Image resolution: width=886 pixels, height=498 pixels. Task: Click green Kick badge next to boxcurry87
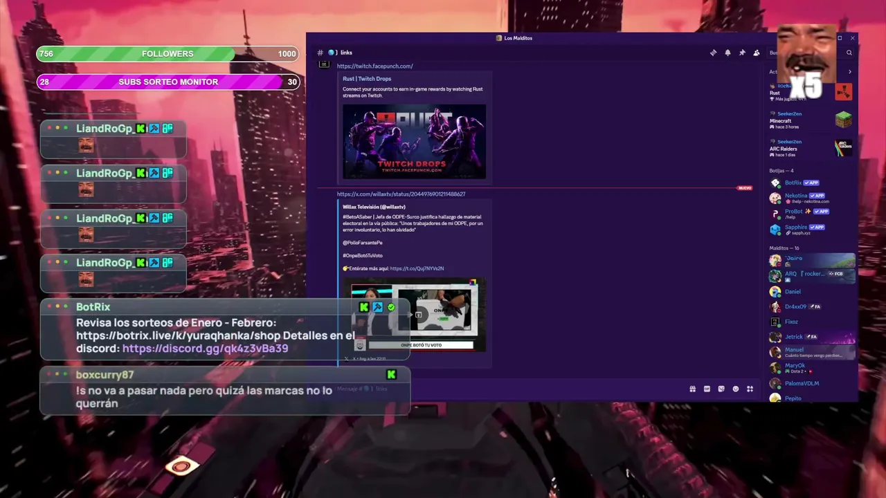coord(391,374)
